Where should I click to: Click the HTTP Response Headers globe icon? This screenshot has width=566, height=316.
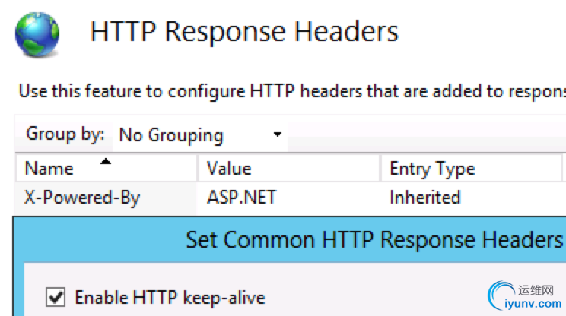pos(37,35)
